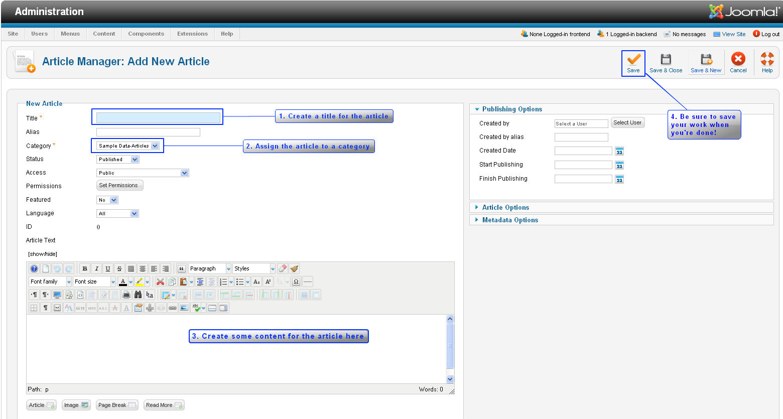Toggle editor with show/hide link
Screen dimensions: 783x419
coord(43,254)
